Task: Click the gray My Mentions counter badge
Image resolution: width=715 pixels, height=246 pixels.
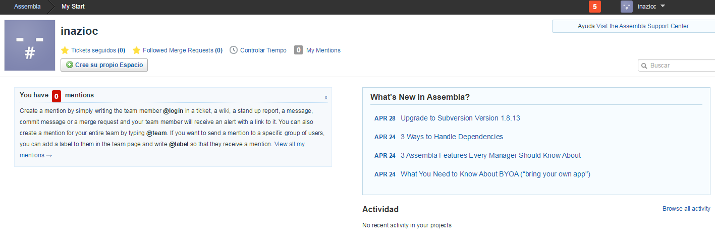Action: tap(298, 50)
